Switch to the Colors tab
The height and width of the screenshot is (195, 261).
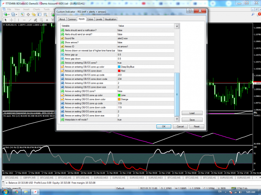[90, 19]
